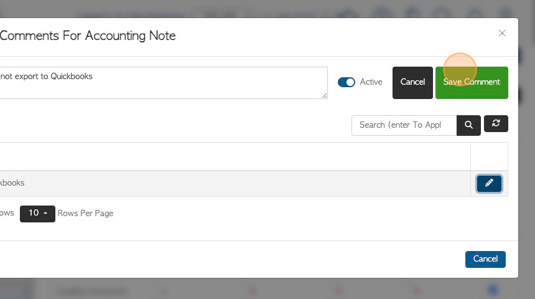
Task: Click the cell containing the pencil button
Action: coord(490,184)
